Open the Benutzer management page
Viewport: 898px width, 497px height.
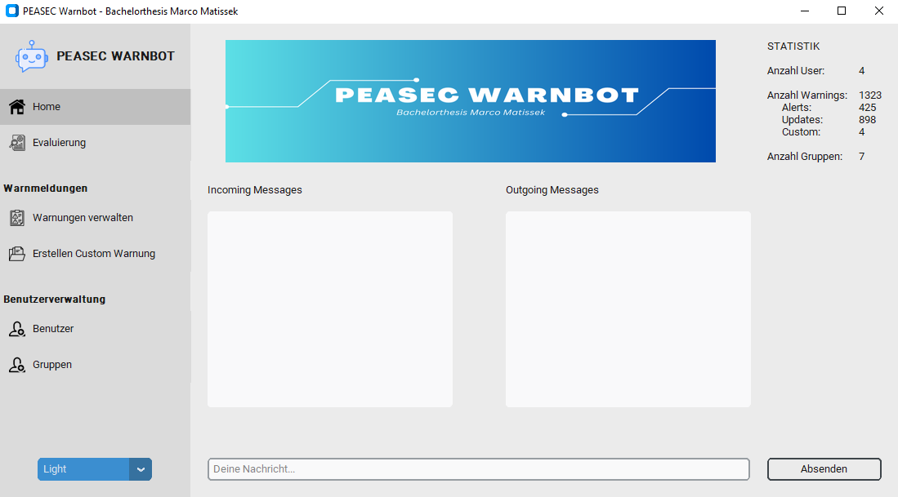[x=95, y=328]
